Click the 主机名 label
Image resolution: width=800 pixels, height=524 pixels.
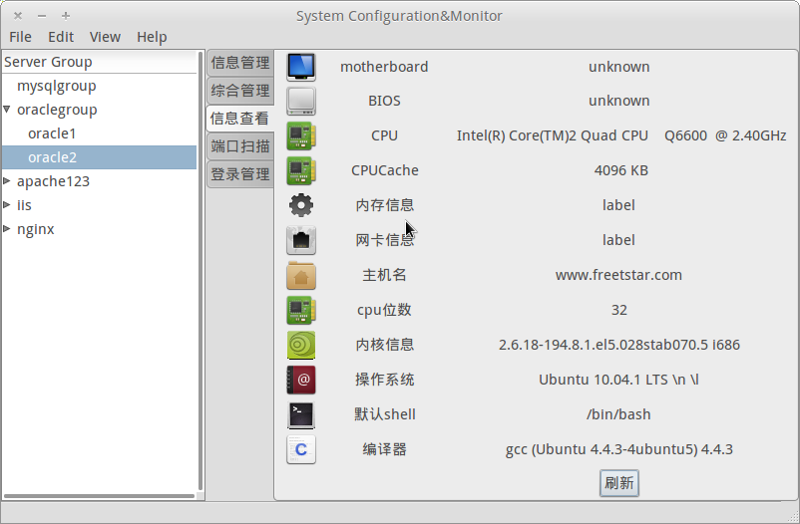384,275
